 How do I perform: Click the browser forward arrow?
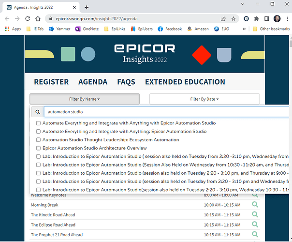coord(17,19)
